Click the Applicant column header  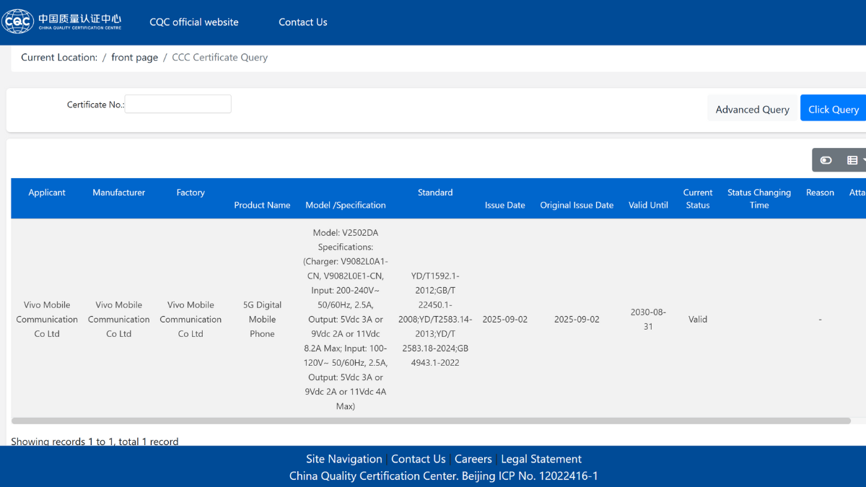pos(47,193)
